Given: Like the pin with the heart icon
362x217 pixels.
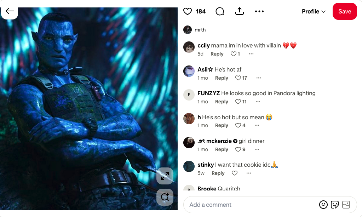Looking at the screenshot, I should (x=188, y=11).
